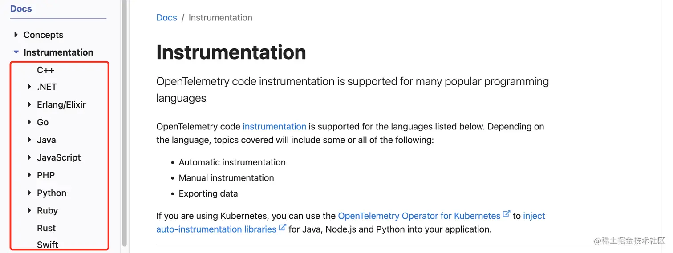Expand the Concepts tree arrow
The image size is (673, 253).
point(16,35)
